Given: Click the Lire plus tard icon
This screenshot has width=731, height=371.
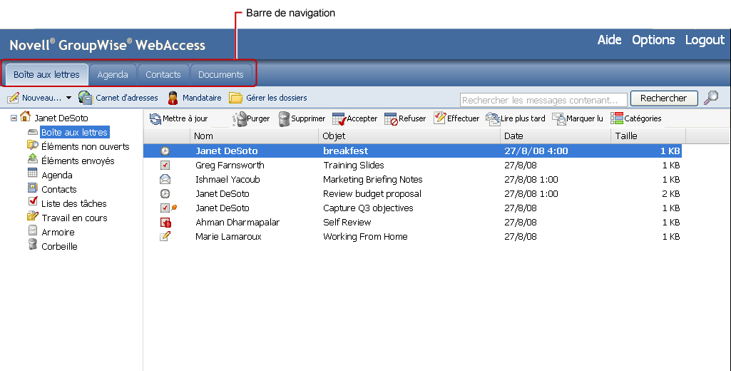Looking at the screenshot, I should [x=493, y=118].
